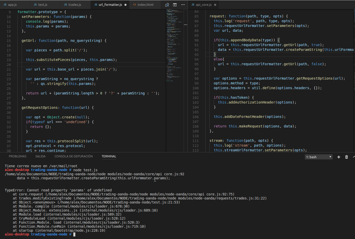Open the More Actions ellipsis menu
Image resolution: width=355 pixels, height=239 pixels.
pyautogui.click(x=183, y=5)
